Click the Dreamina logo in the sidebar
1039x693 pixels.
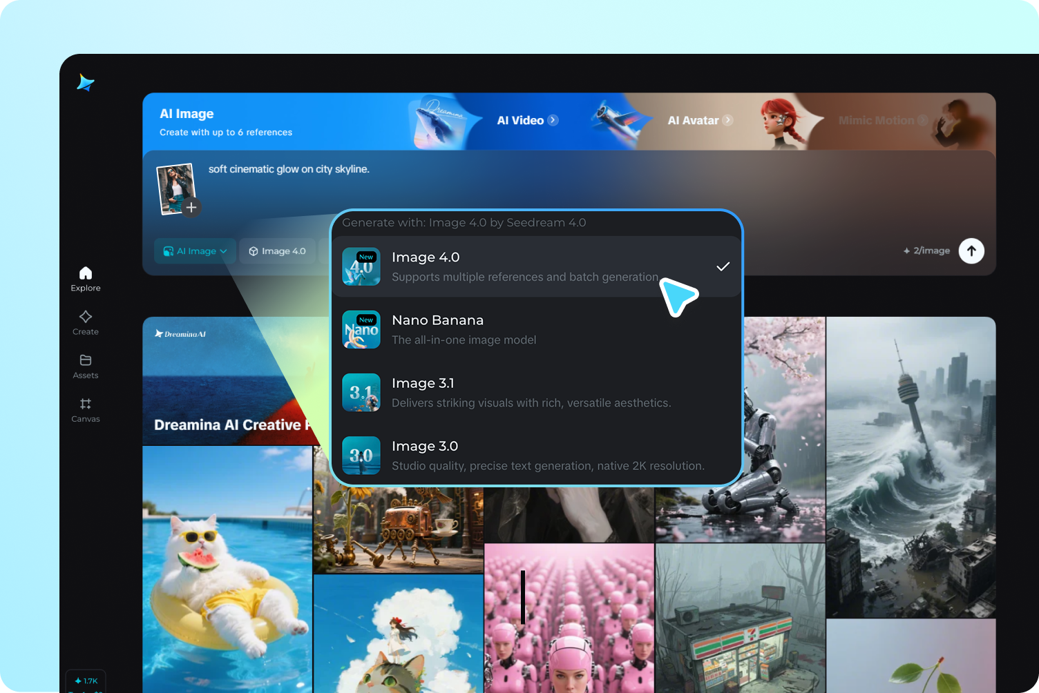pos(86,83)
